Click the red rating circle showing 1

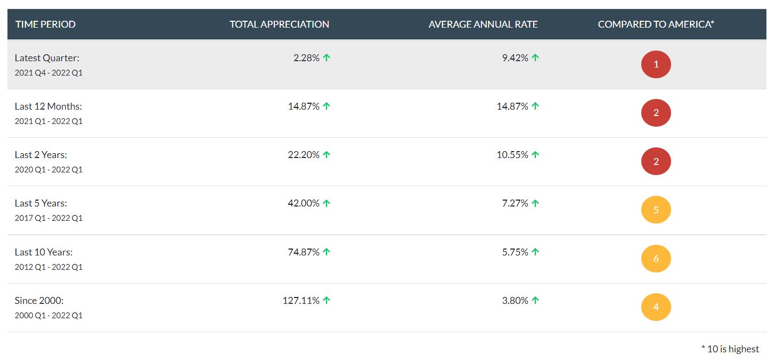(656, 64)
